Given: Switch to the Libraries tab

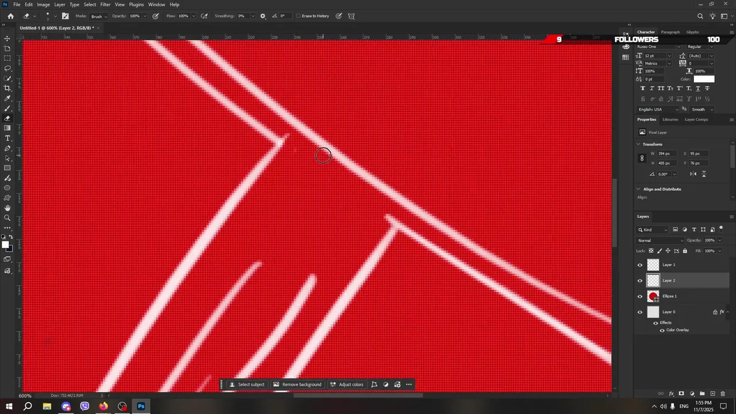Looking at the screenshot, I should tap(670, 120).
